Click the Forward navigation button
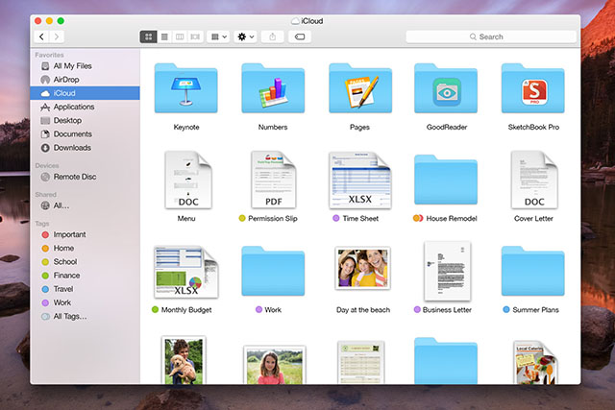 57,36
